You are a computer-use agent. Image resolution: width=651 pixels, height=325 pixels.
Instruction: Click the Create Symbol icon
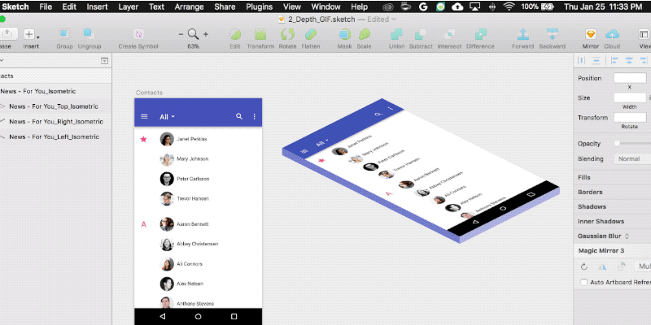pos(138,35)
